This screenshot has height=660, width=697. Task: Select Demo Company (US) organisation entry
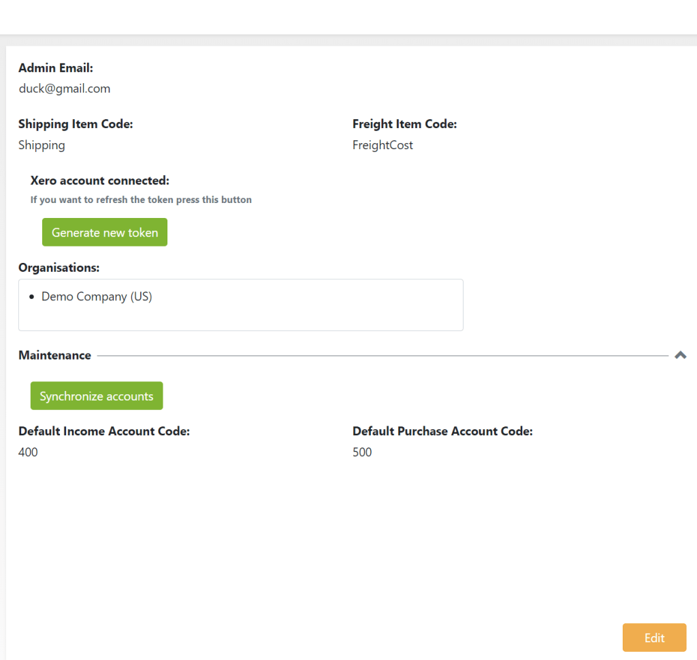point(97,297)
